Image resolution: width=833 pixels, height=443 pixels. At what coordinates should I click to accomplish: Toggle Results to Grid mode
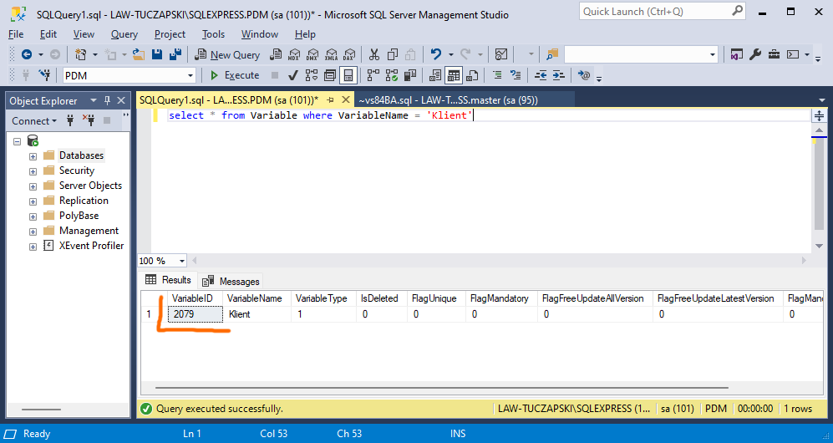pos(453,75)
